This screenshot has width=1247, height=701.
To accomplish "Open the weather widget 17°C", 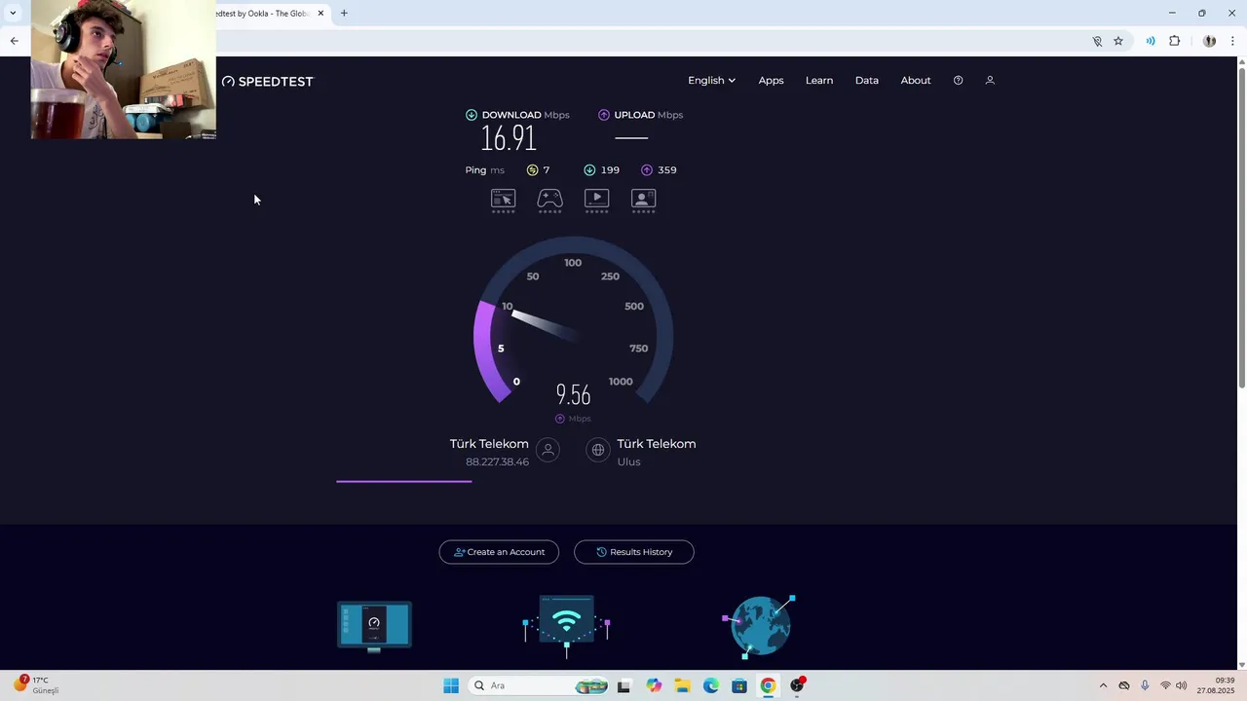I will [36, 685].
